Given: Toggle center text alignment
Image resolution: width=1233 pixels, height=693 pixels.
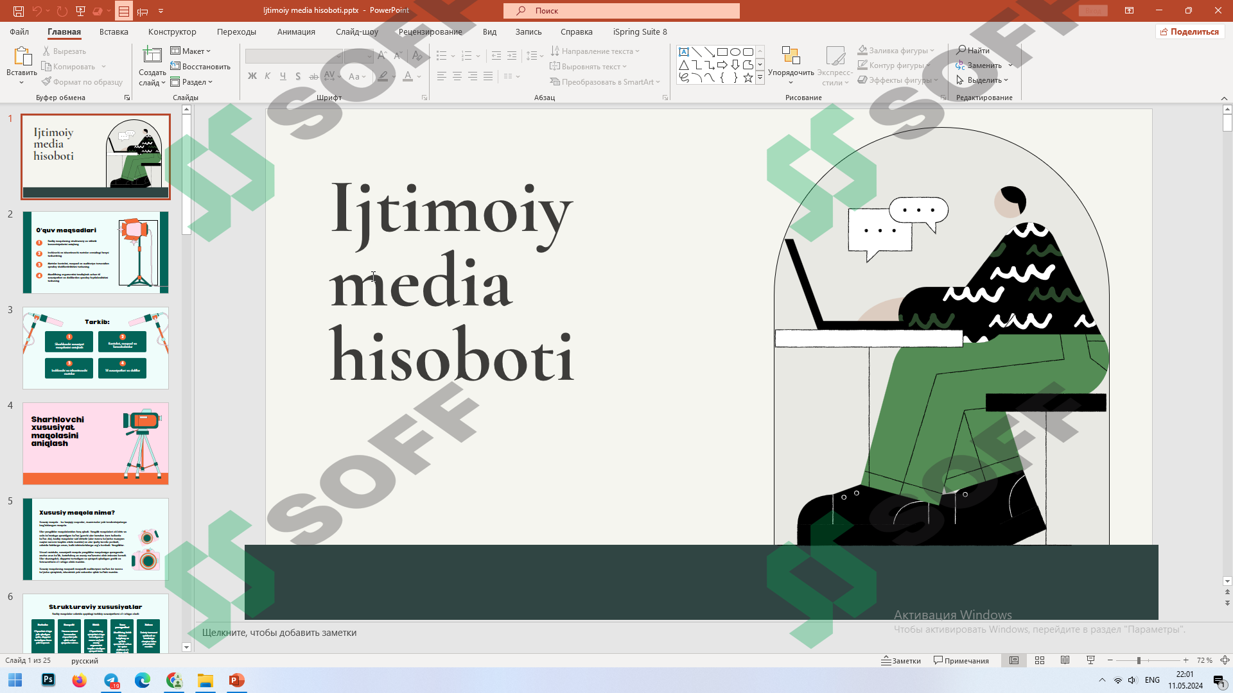Looking at the screenshot, I should 457,76.
